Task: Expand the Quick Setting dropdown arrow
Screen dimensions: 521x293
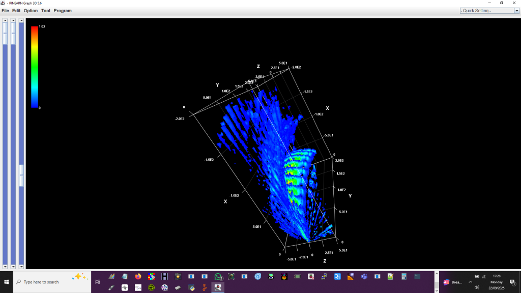Action: pyautogui.click(x=516, y=11)
